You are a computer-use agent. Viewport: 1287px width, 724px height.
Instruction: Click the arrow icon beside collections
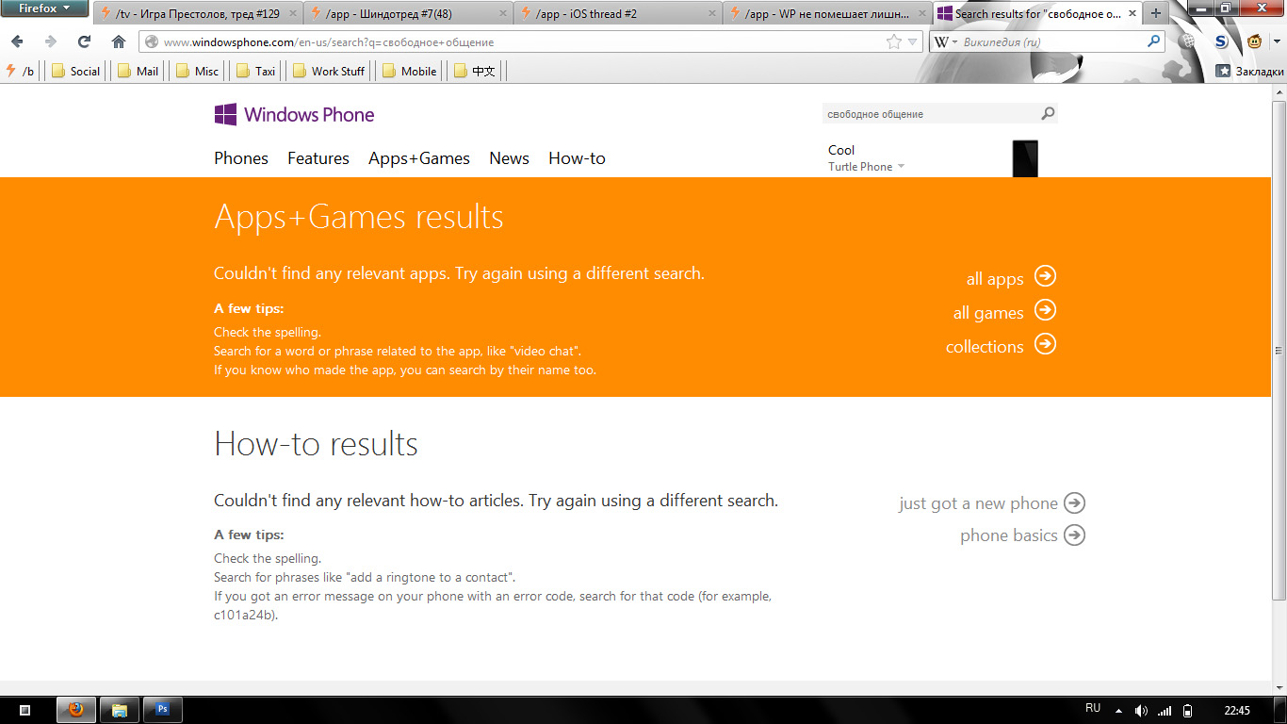[1045, 344]
